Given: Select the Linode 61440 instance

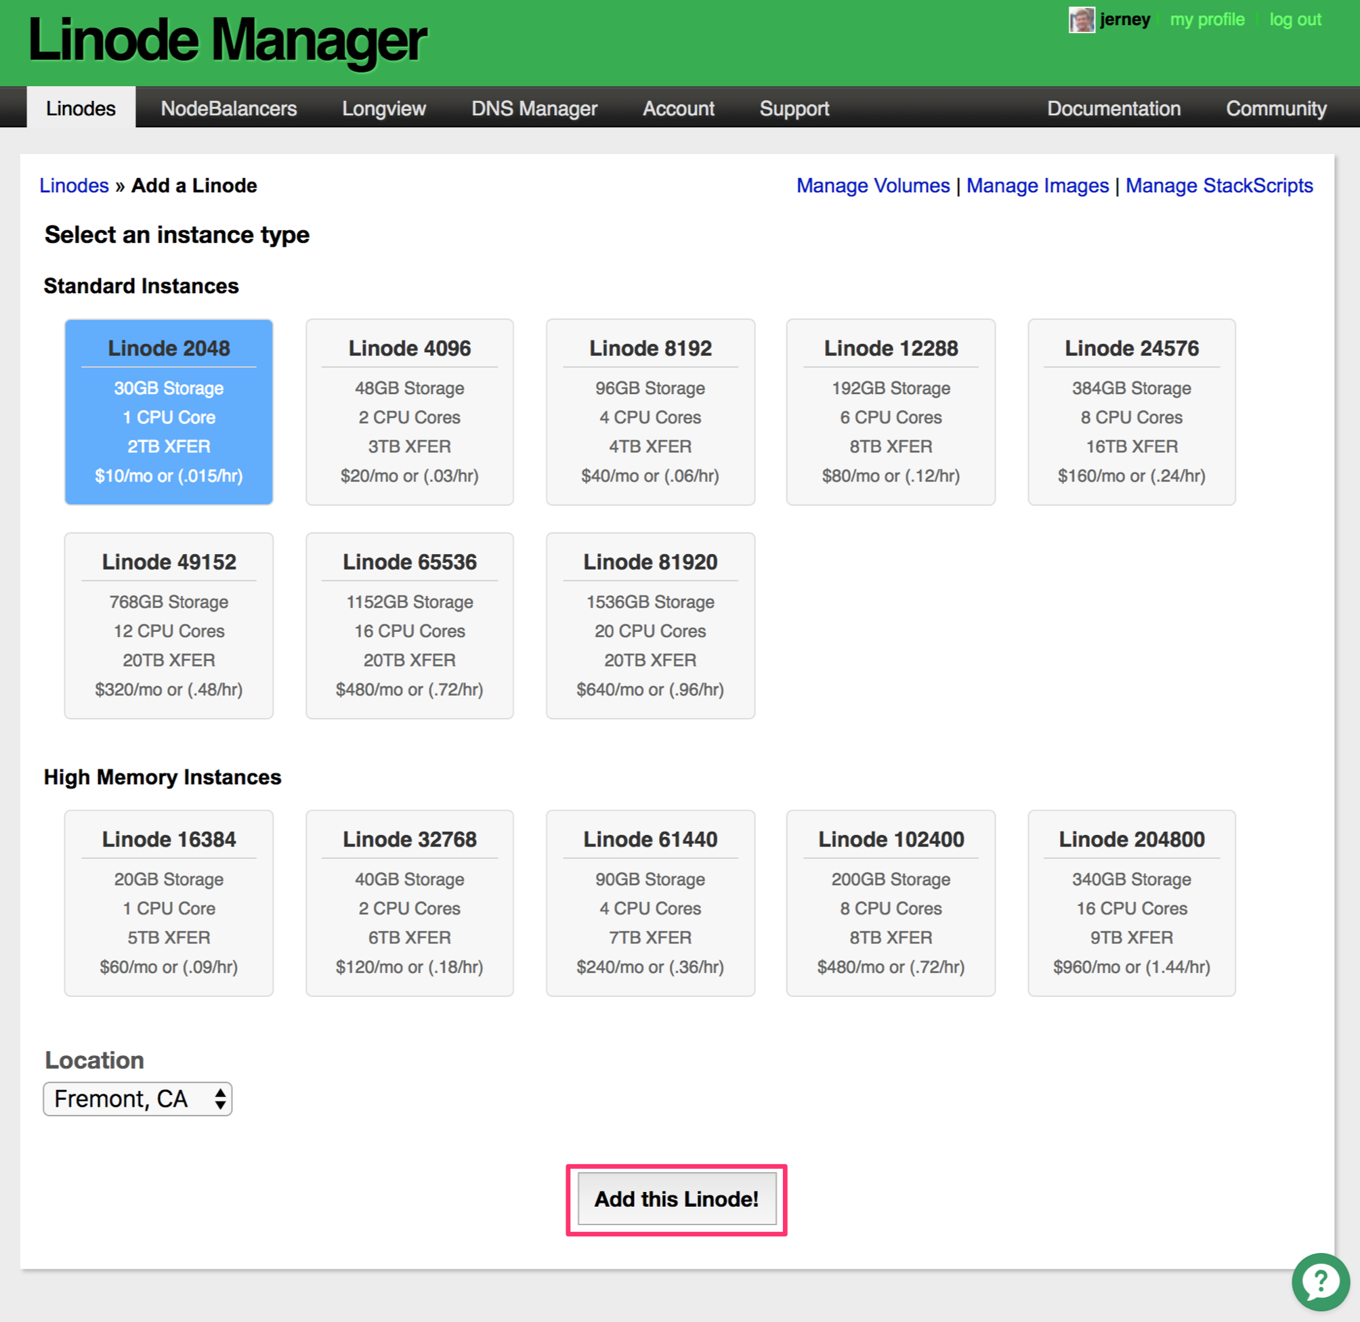Looking at the screenshot, I should coord(650,903).
